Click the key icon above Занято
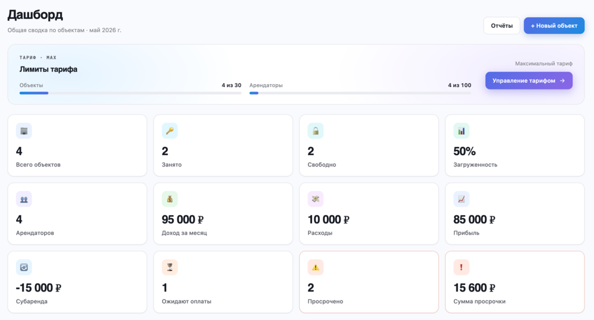 coord(170,131)
